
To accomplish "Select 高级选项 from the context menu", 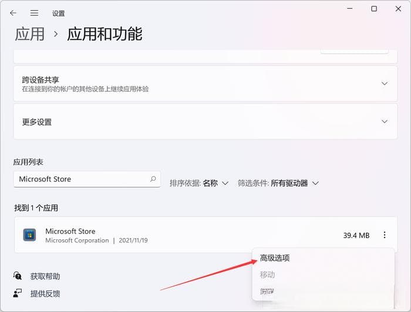I will tap(275, 258).
